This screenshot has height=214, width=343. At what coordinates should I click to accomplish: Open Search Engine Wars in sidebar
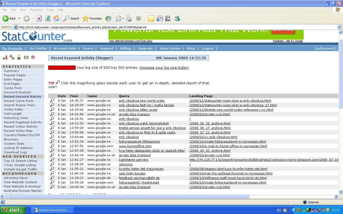tap(19, 105)
